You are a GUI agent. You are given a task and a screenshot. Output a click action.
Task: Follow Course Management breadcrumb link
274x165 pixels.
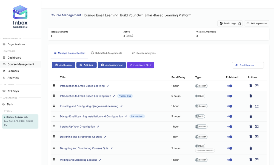pyautogui.click(x=66, y=15)
